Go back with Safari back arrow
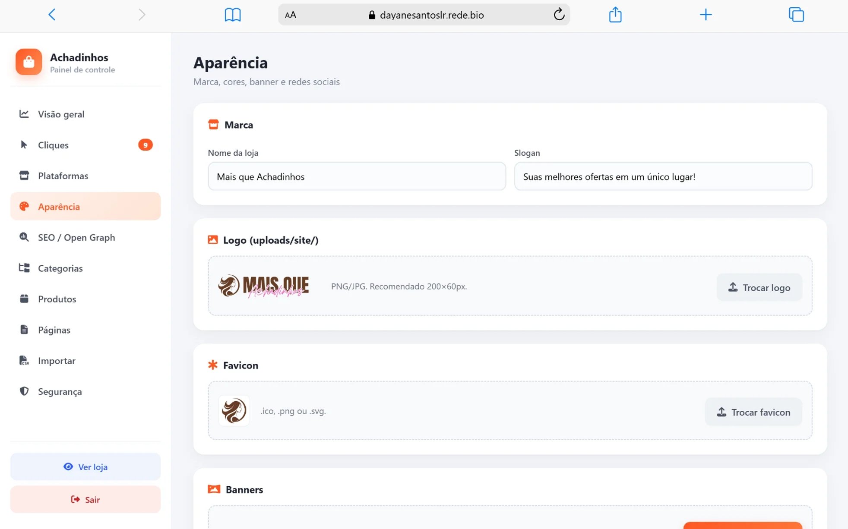The height and width of the screenshot is (529, 848). click(x=52, y=15)
